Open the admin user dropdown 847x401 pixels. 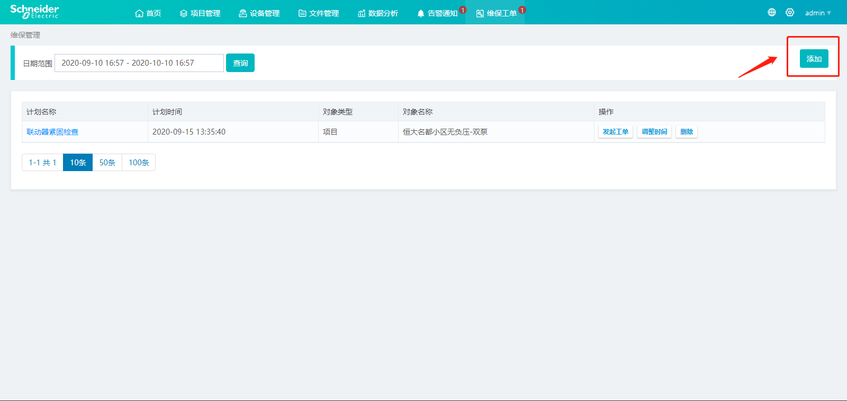pos(818,13)
